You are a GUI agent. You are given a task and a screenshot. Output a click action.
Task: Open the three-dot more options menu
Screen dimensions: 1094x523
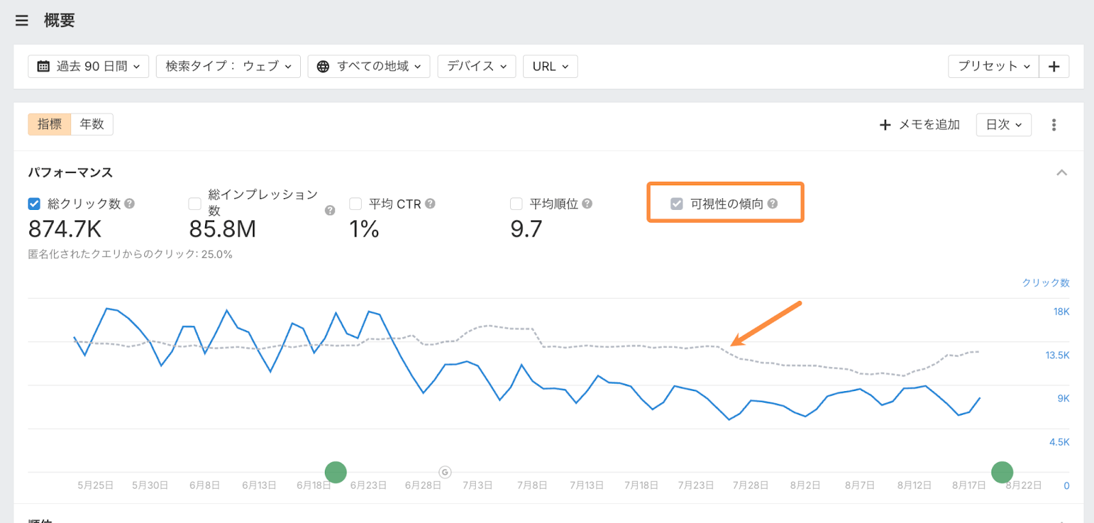1054,124
